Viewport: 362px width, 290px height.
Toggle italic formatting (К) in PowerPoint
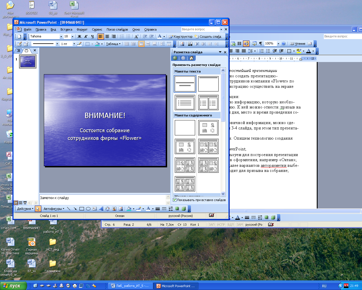[x=86, y=37]
